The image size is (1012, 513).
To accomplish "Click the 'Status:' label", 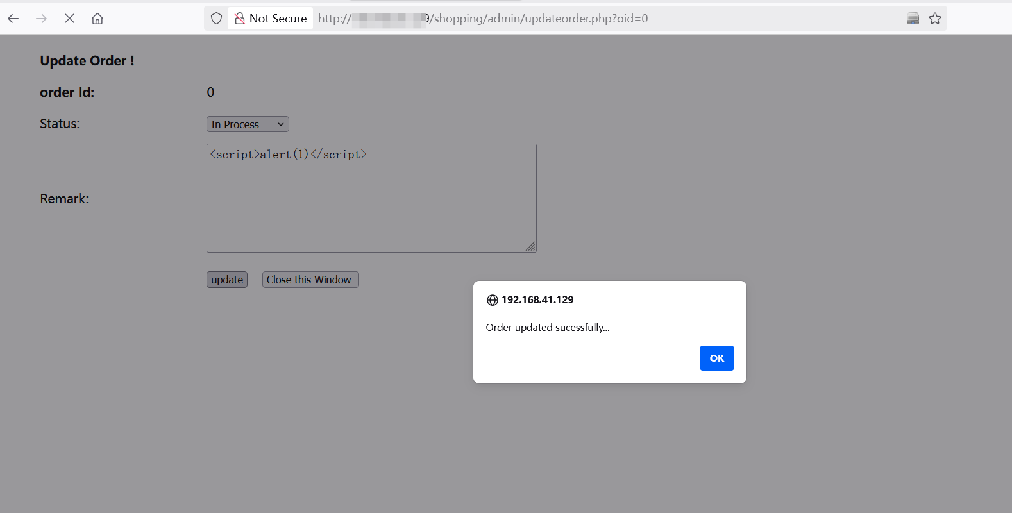I will [60, 124].
